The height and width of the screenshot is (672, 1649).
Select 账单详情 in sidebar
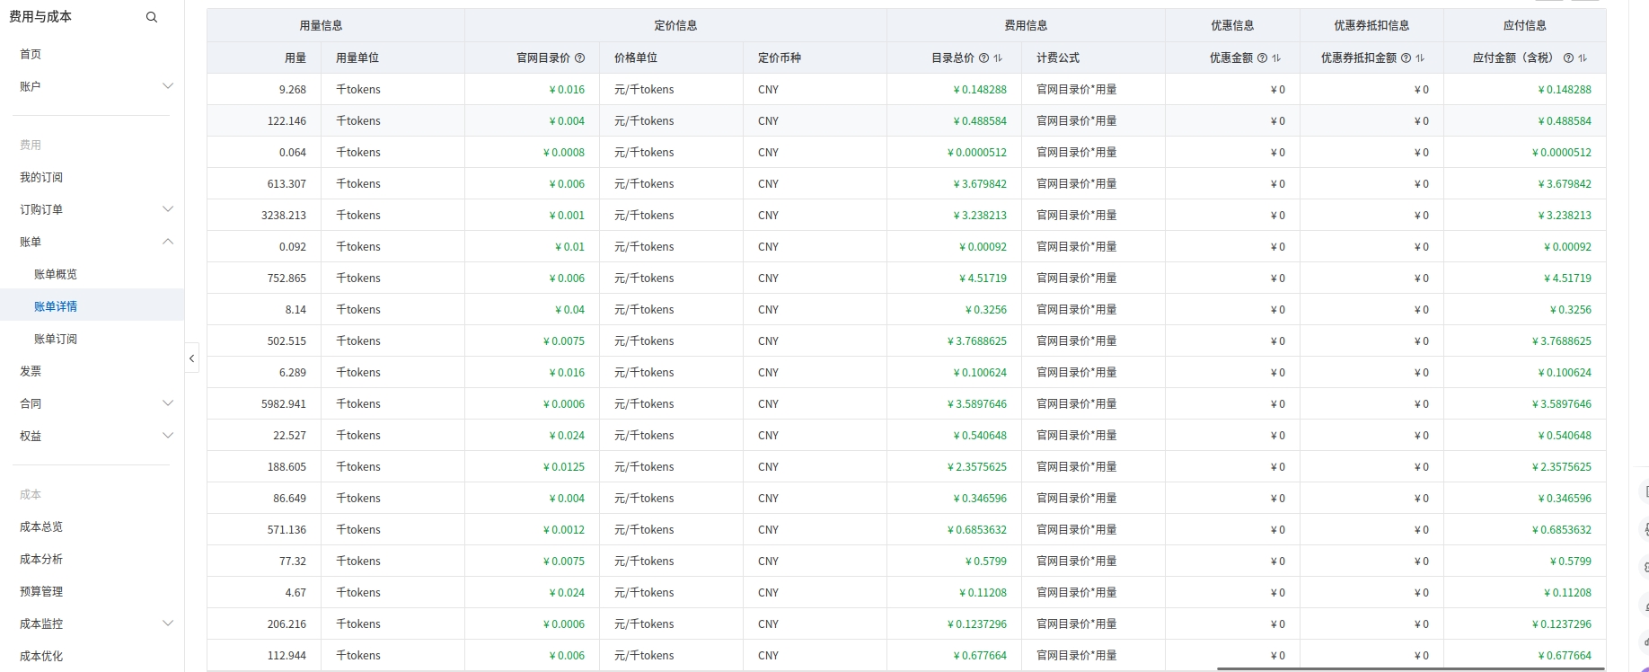56,306
